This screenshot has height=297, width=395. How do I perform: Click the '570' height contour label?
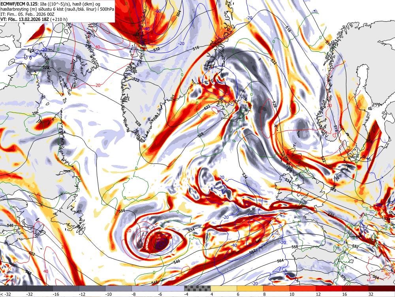(343, 277)
